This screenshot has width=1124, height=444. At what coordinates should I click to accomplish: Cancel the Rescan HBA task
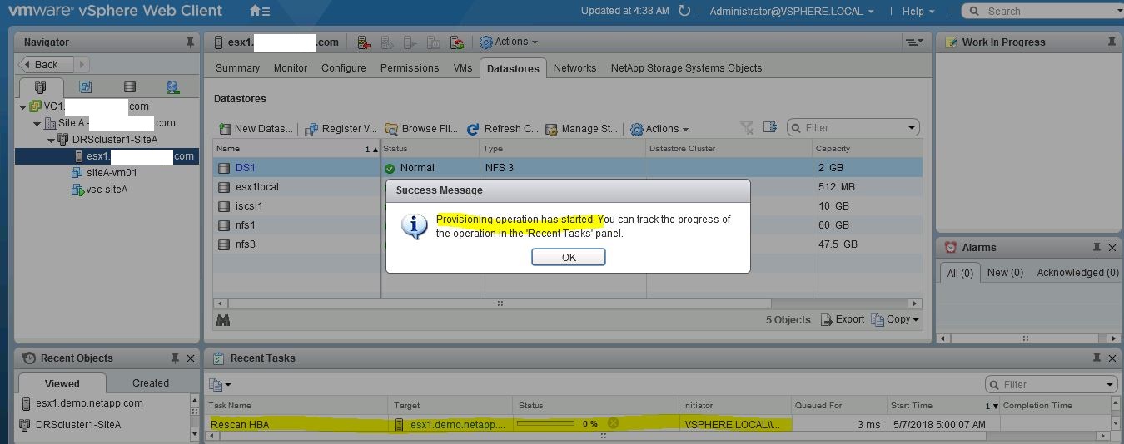pos(613,423)
